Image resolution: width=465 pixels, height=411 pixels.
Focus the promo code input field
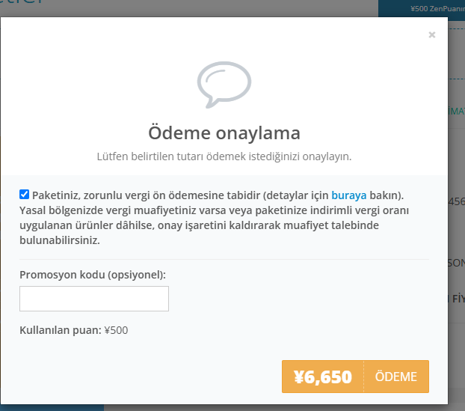point(94,299)
